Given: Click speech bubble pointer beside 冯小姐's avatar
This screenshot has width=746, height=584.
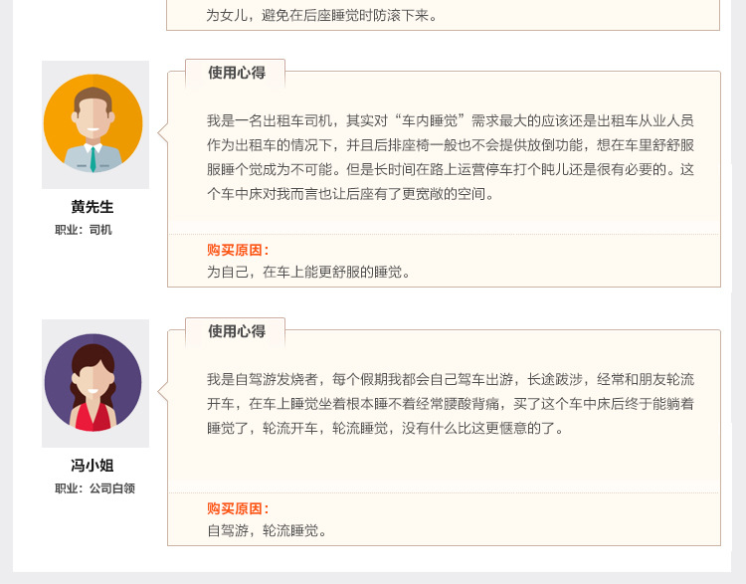Looking at the screenshot, I should pos(163,392).
